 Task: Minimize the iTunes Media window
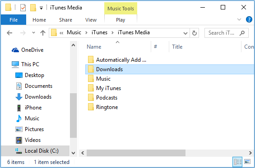(203, 8)
